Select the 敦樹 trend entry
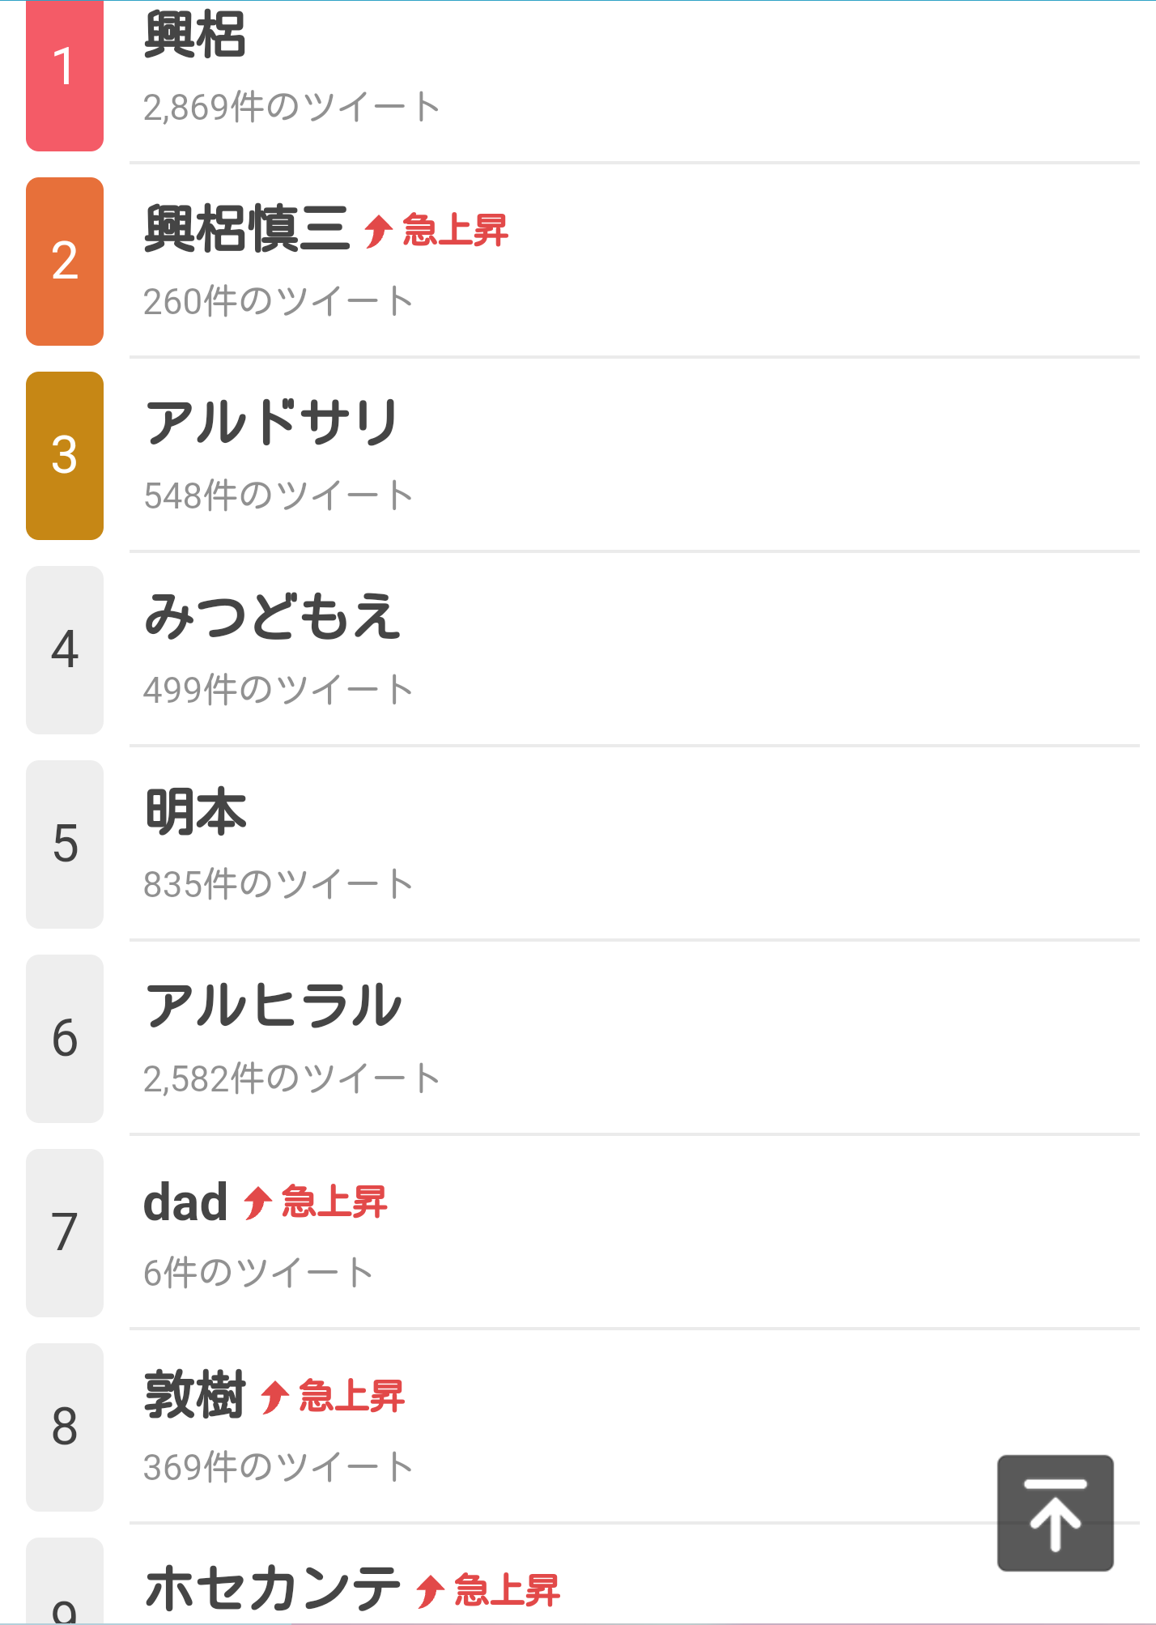This screenshot has width=1156, height=1625. point(194,1395)
